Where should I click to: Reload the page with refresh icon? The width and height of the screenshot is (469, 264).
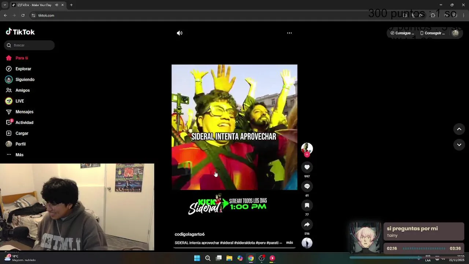(x=23, y=15)
